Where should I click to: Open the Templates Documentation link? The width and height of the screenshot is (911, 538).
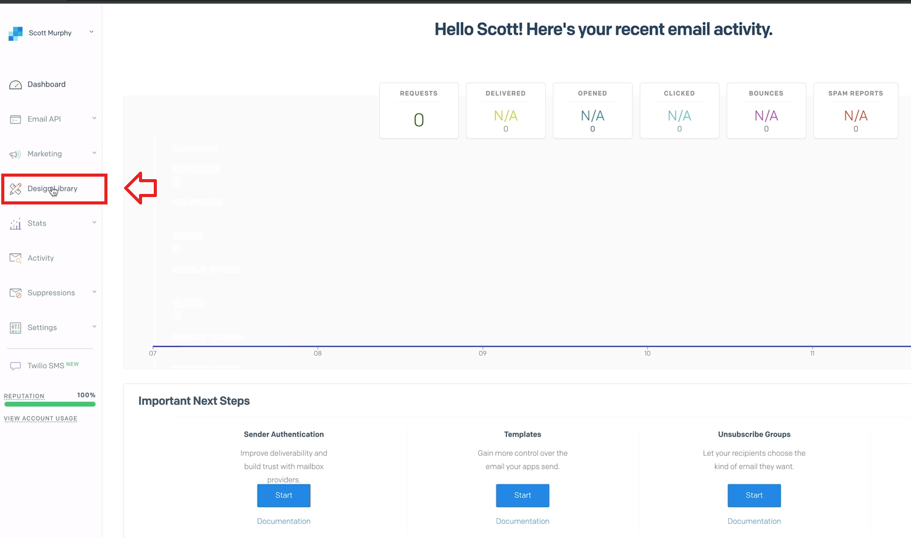click(522, 521)
